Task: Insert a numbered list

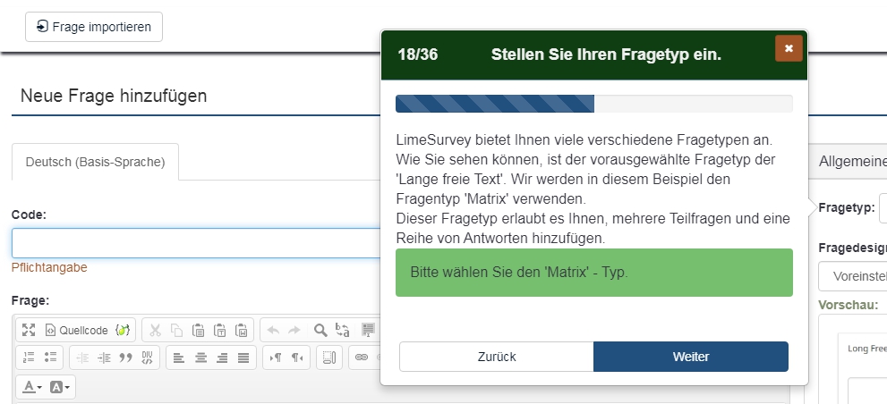Action: [x=29, y=358]
